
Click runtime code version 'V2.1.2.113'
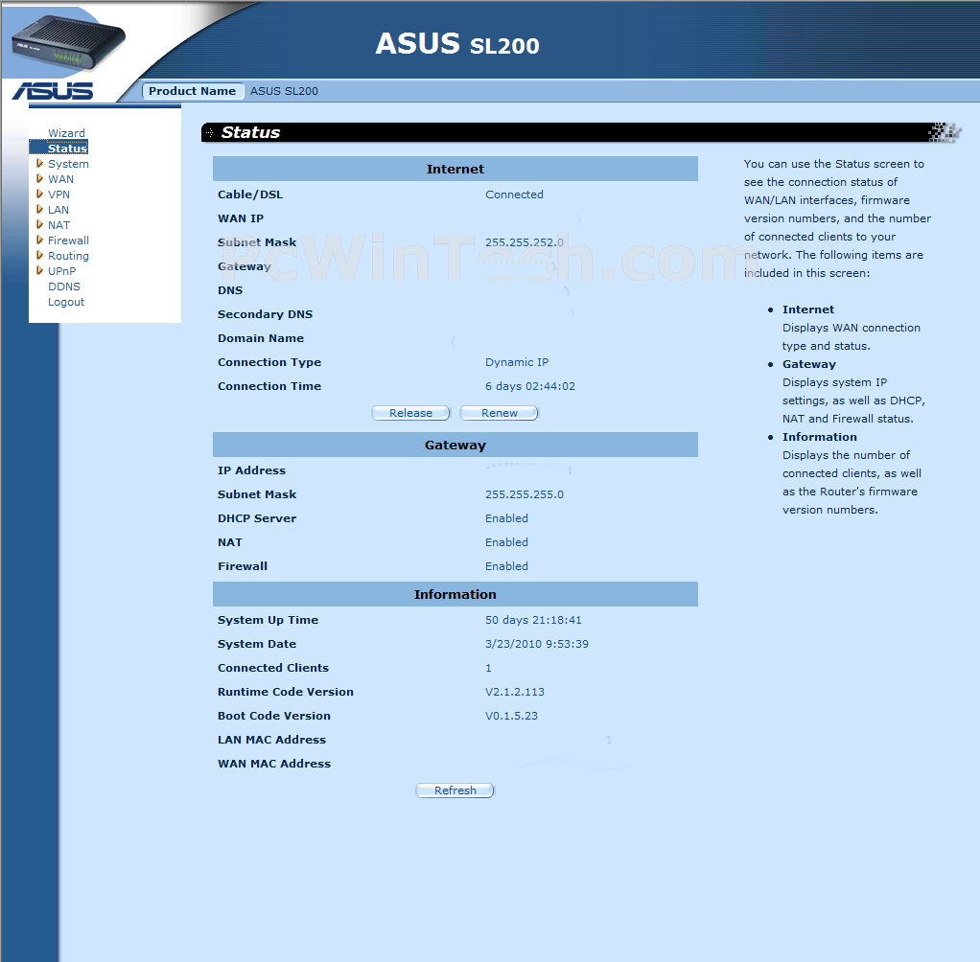point(515,692)
